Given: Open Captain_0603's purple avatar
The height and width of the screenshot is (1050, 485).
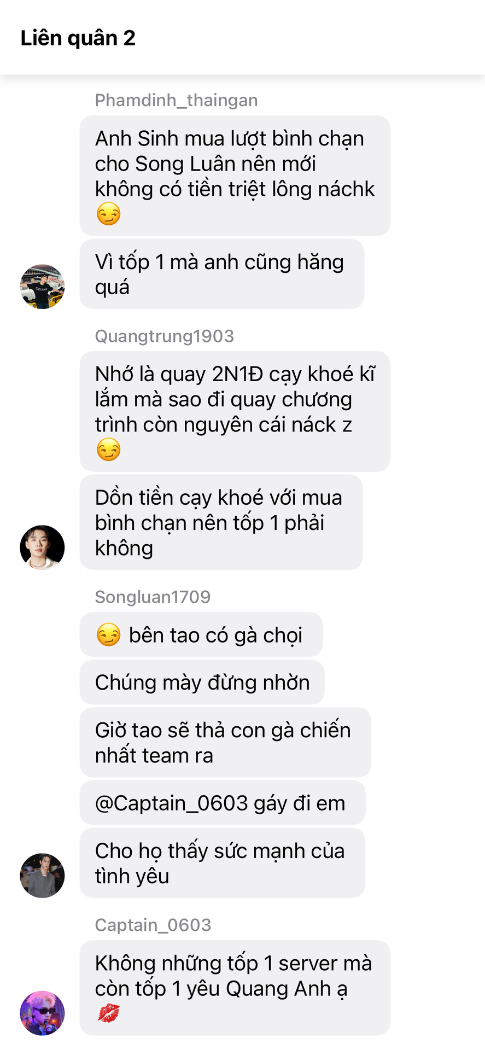Looking at the screenshot, I should [x=42, y=1013].
